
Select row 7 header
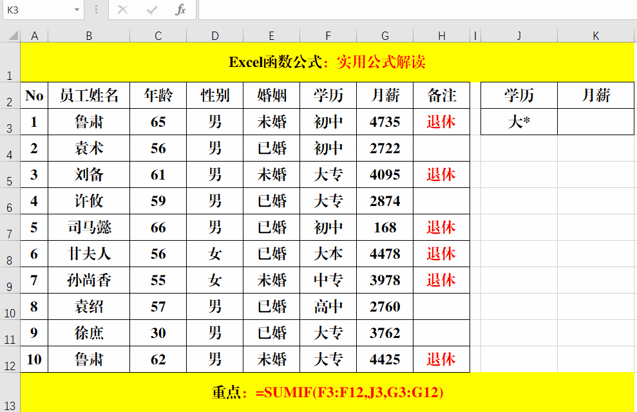pos(10,227)
